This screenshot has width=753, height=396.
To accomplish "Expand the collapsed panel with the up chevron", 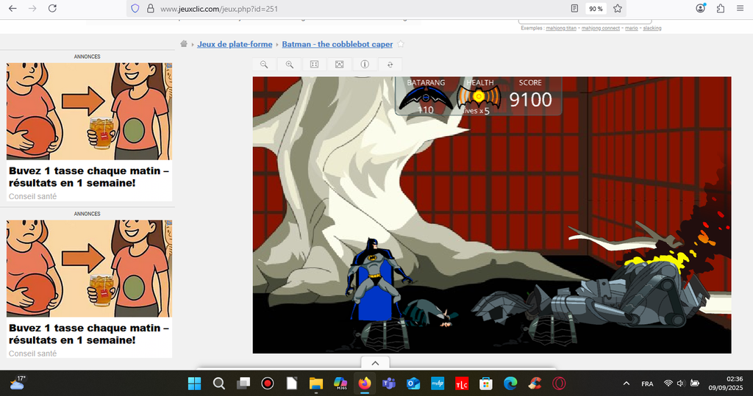I will pos(375,364).
